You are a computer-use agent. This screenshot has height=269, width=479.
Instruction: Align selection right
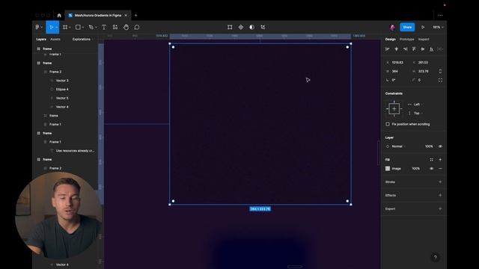[405, 49]
